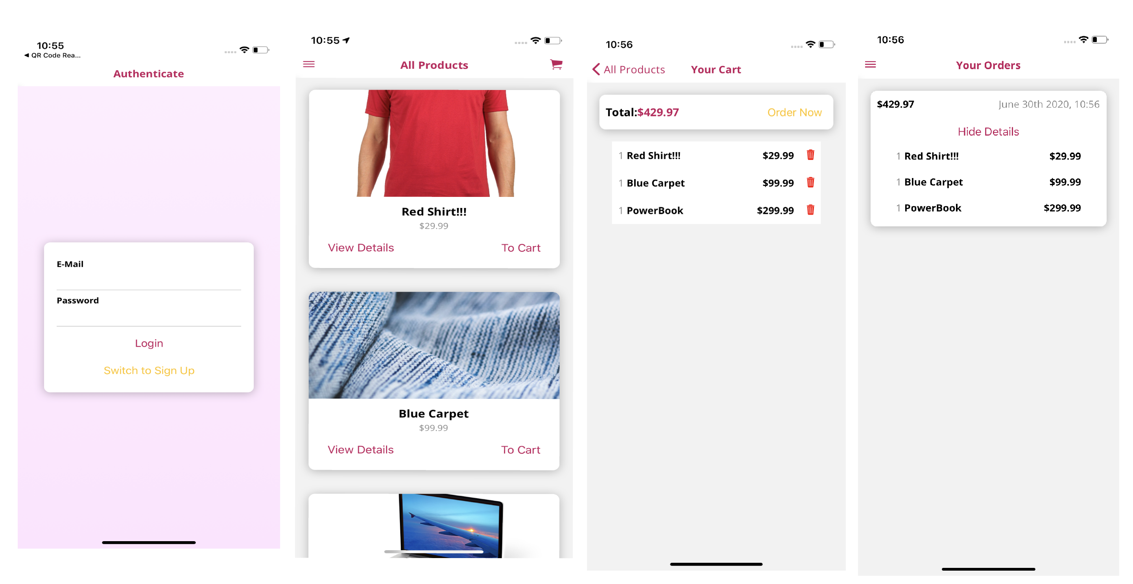Click Login button on authenticate screen
This screenshot has height=584, width=1133.
click(148, 343)
